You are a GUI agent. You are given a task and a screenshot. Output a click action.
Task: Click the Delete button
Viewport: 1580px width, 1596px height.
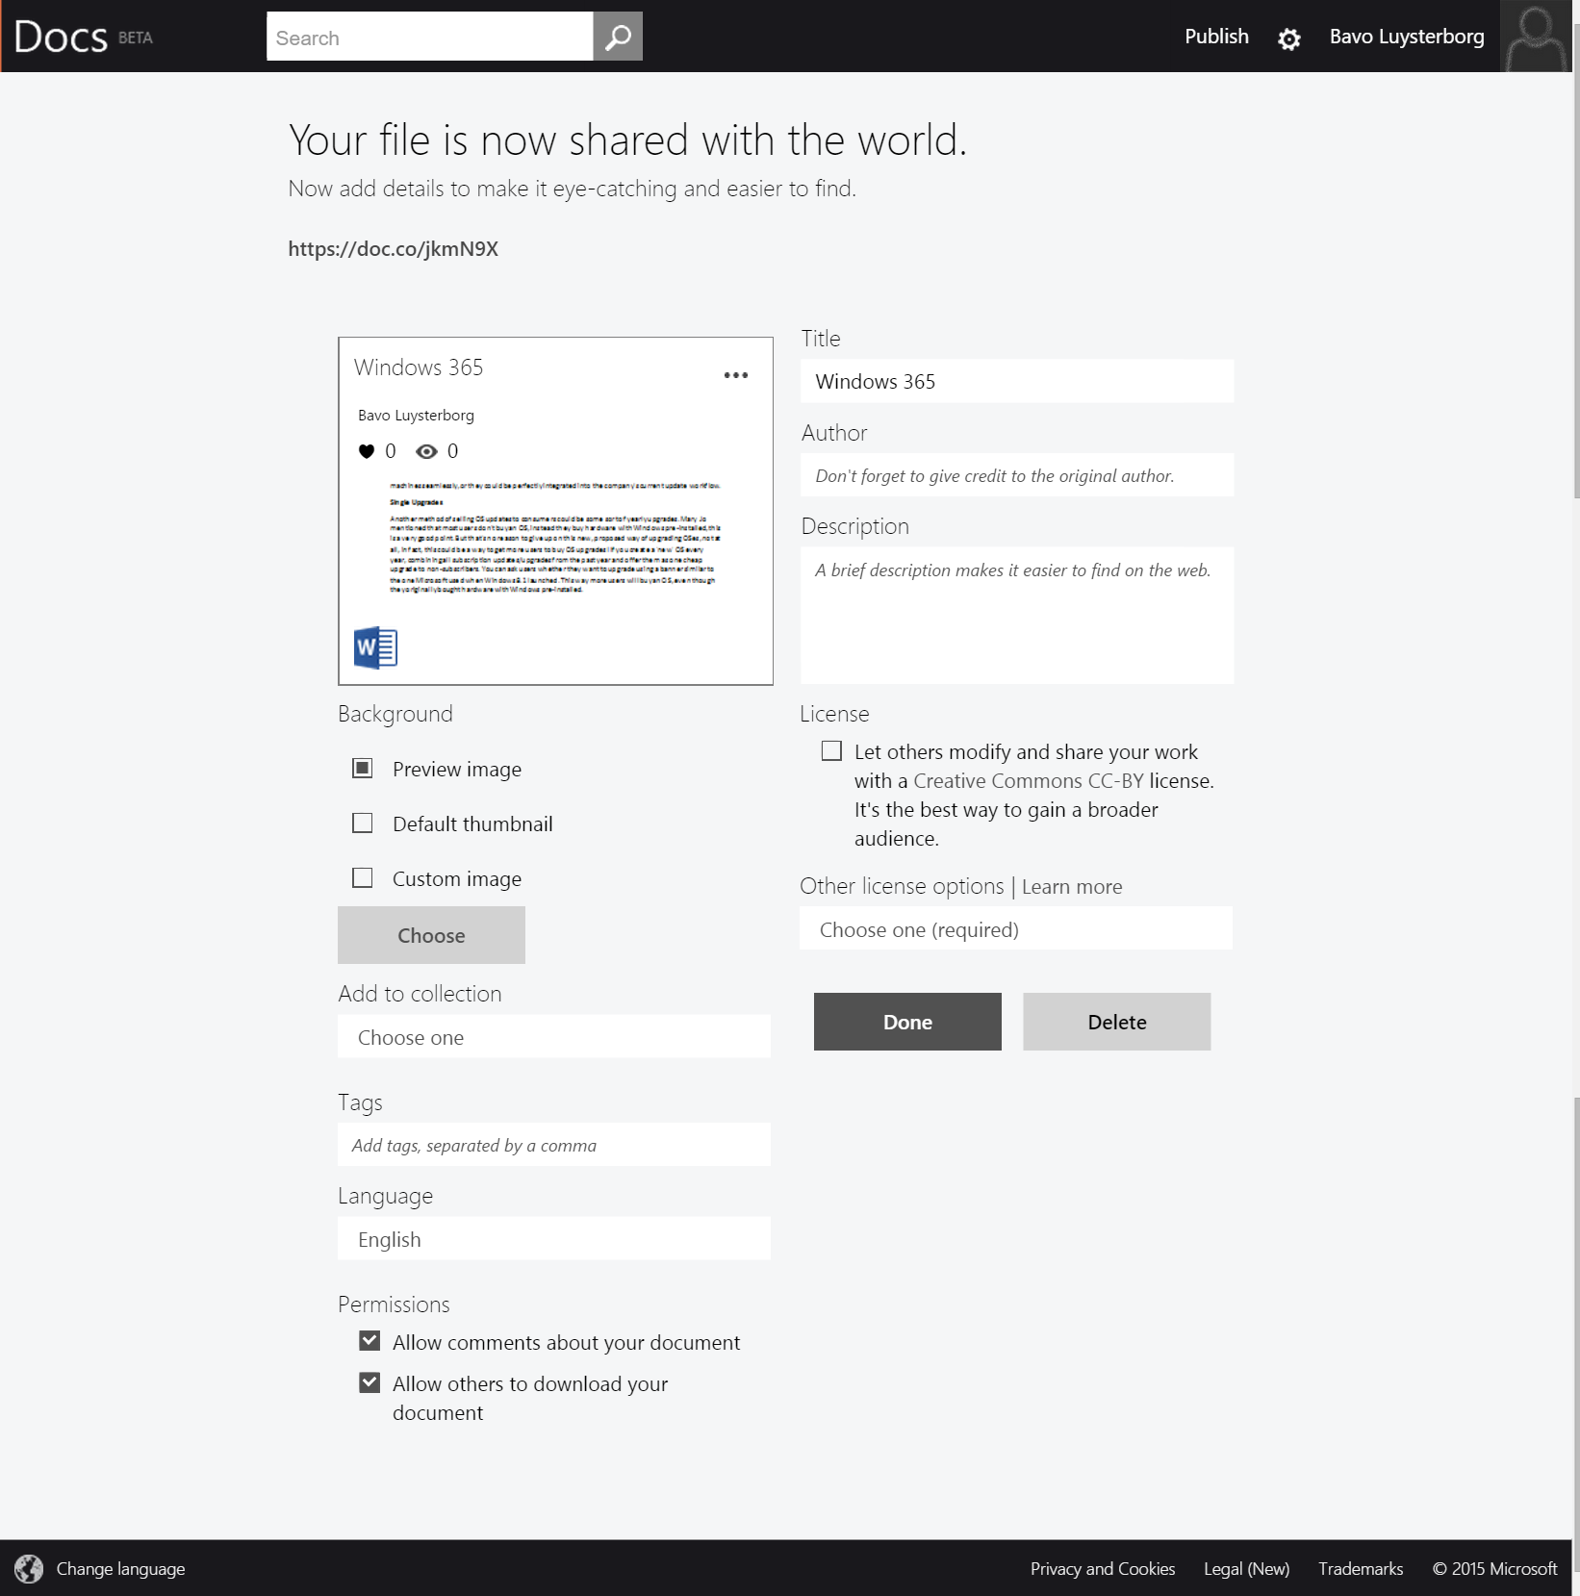click(1117, 1022)
